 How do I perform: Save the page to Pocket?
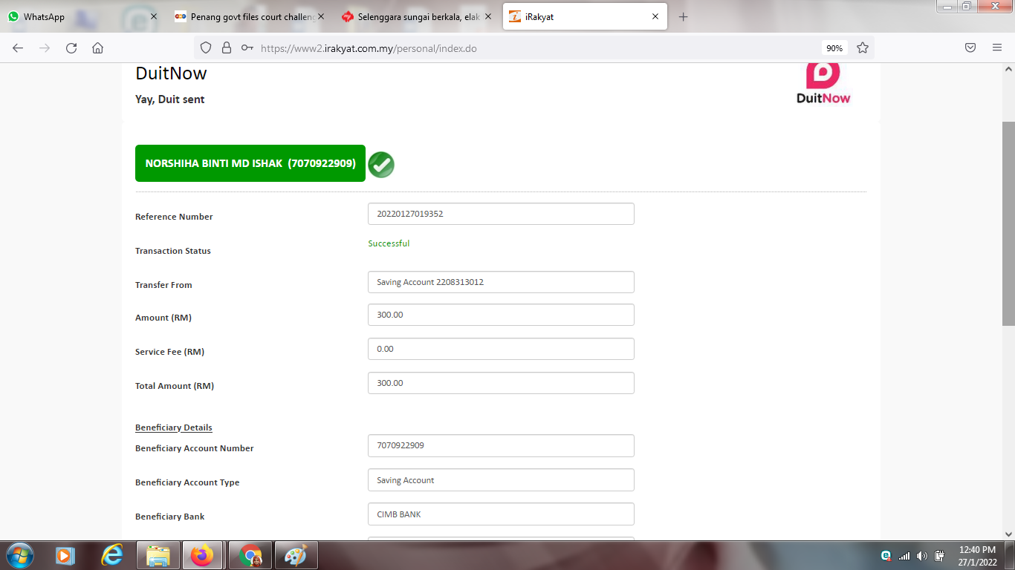970,48
